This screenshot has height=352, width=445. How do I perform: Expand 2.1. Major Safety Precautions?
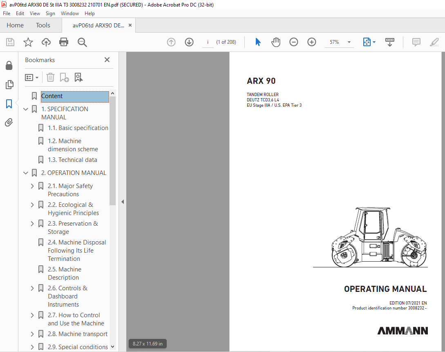tap(32, 186)
